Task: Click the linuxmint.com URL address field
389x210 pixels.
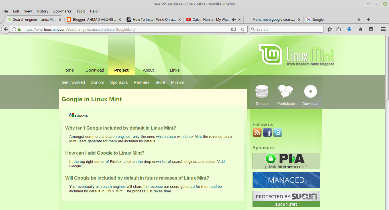Action: click(127, 29)
